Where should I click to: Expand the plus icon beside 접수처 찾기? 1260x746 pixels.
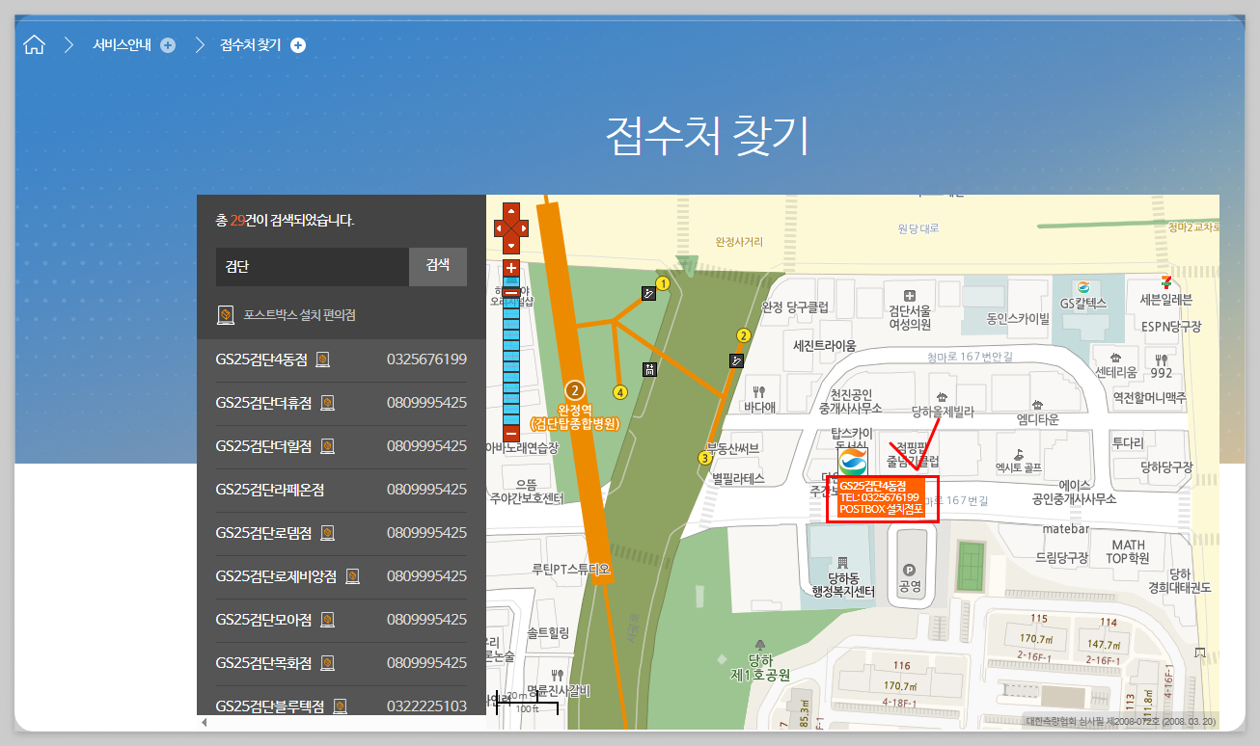(298, 45)
